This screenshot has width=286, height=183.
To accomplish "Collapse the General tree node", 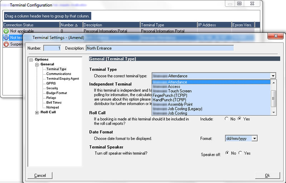I will (37, 64).
